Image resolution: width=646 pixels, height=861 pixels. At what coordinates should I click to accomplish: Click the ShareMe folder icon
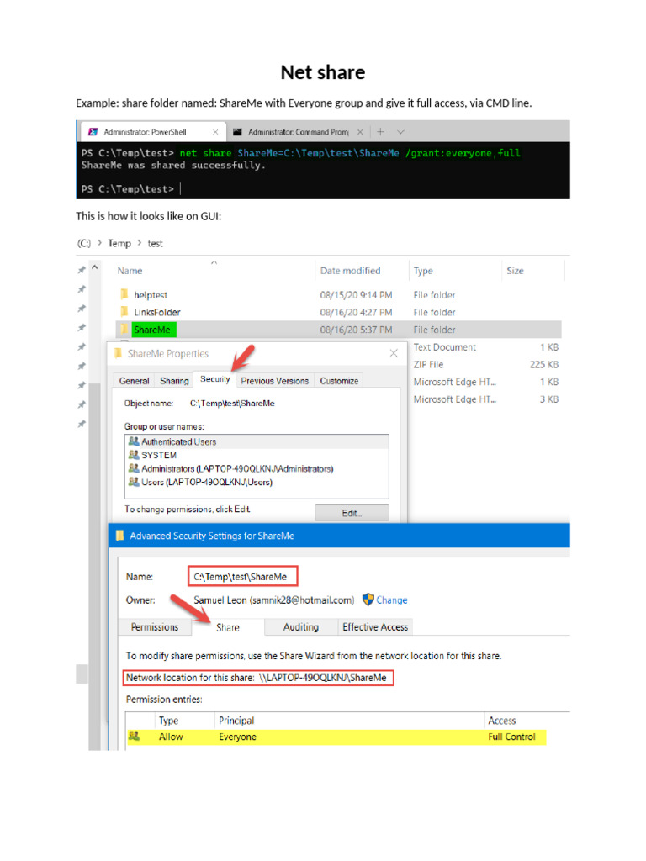124,330
